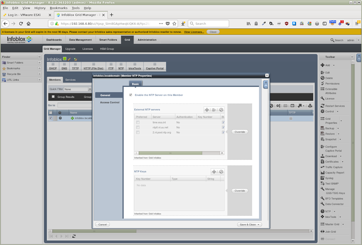Add an external NTP server with plus icon
Image resolution: width=362 pixels, height=245 pixels.
point(207,110)
